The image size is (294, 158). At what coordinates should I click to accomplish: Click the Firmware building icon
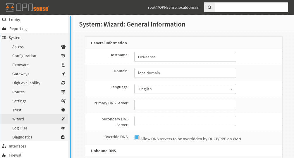point(63,65)
